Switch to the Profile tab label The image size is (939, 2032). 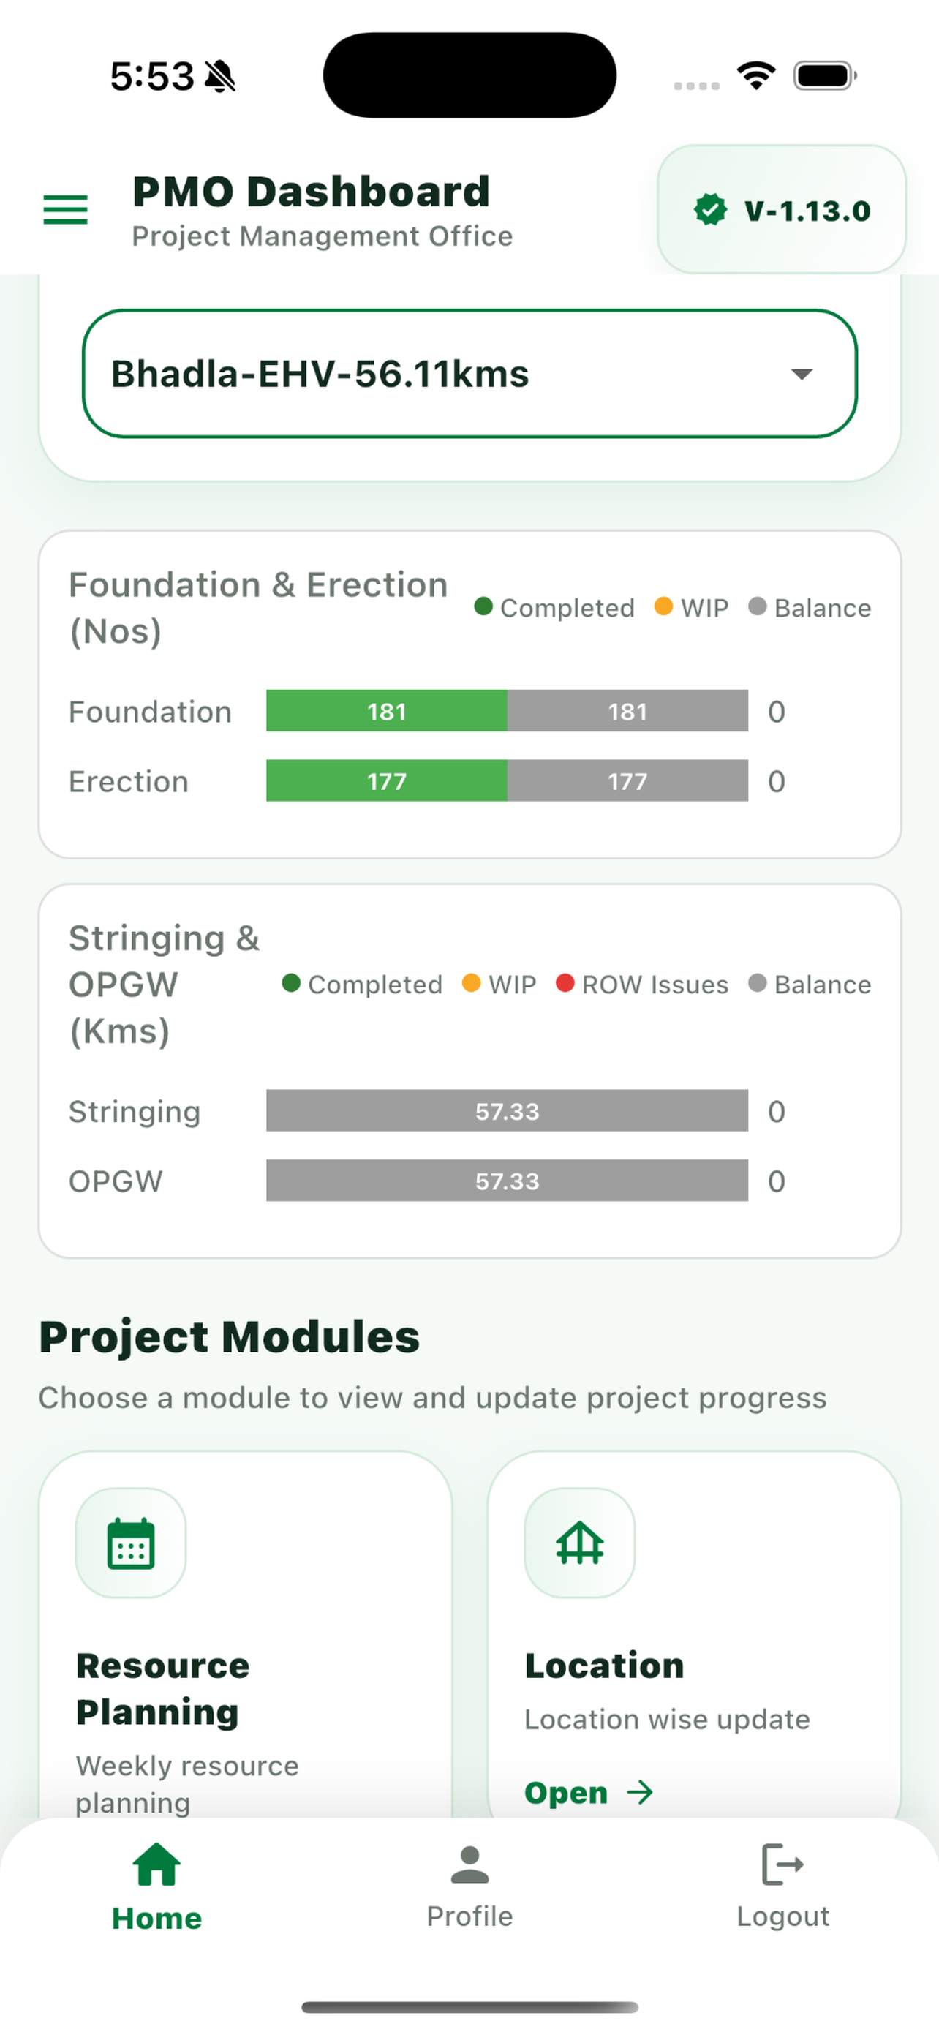tap(470, 1916)
